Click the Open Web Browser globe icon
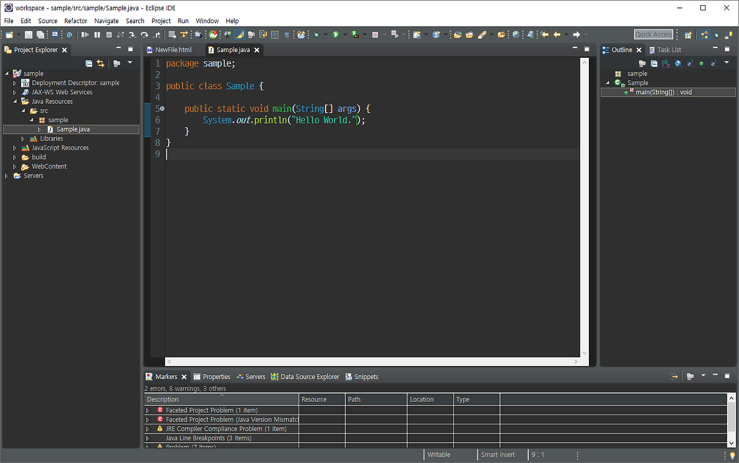Viewport: 739px width, 463px height. pos(516,35)
